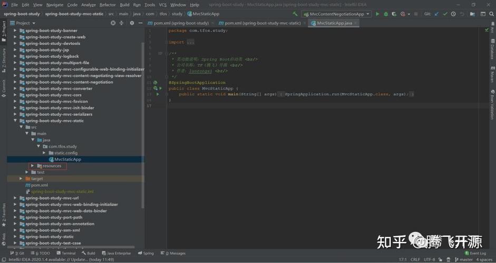The width and height of the screenshot is (496, 263).
Task: Click 4 spaces indent setting
Action: [484, 259]
